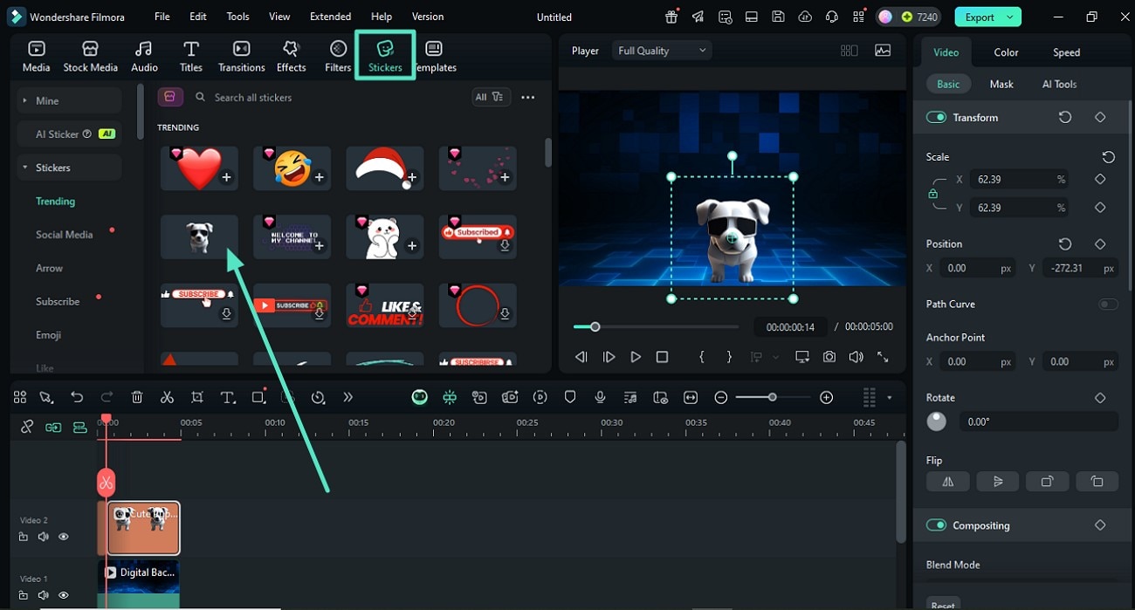Viewport: 1135px width, 610px height.
Task: Open the Arrow sticker category
Action: point(50,268)
